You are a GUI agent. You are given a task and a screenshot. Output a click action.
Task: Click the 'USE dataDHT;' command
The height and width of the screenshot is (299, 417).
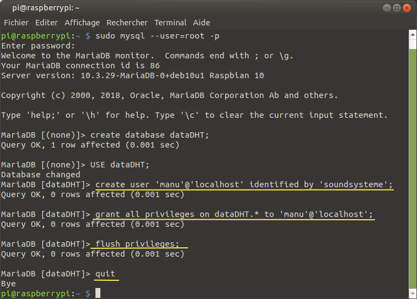[120, 165]
